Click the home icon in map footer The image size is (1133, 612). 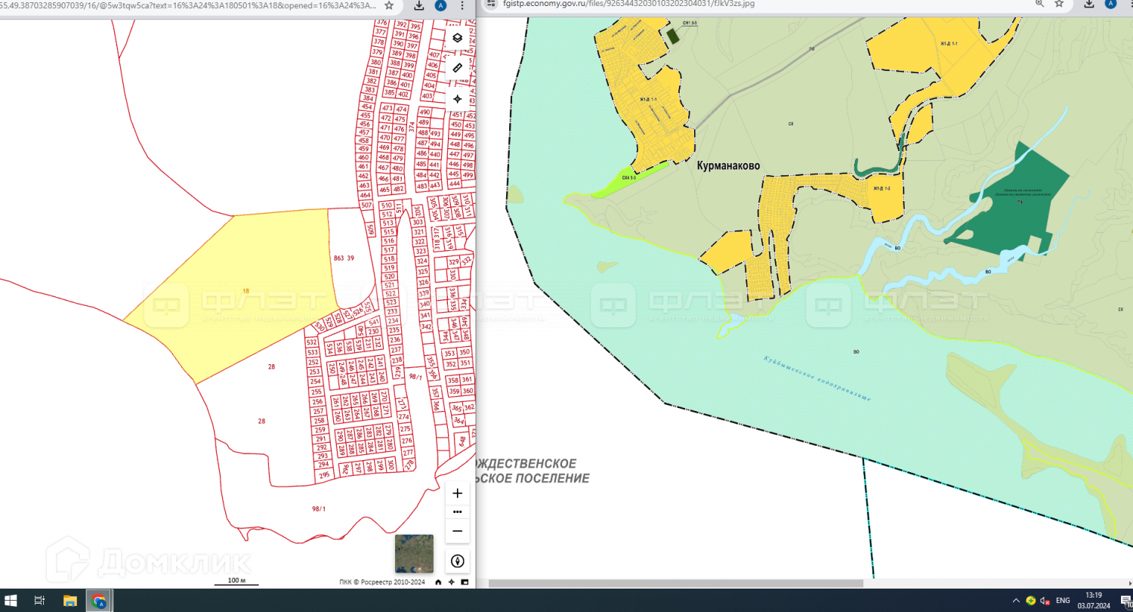(438, 582)
